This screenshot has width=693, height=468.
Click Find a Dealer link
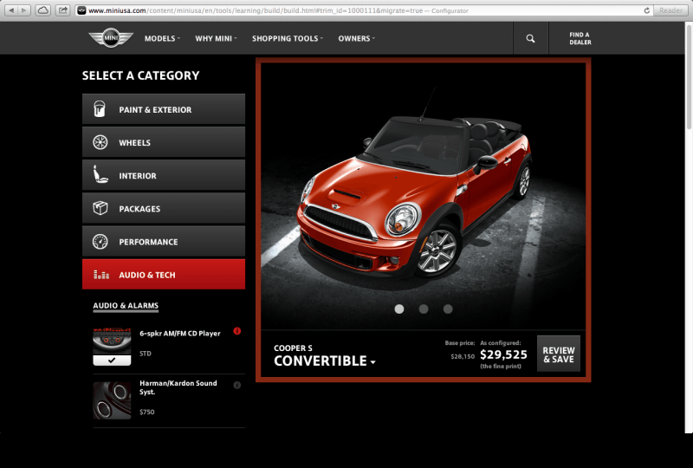point(580,38)
